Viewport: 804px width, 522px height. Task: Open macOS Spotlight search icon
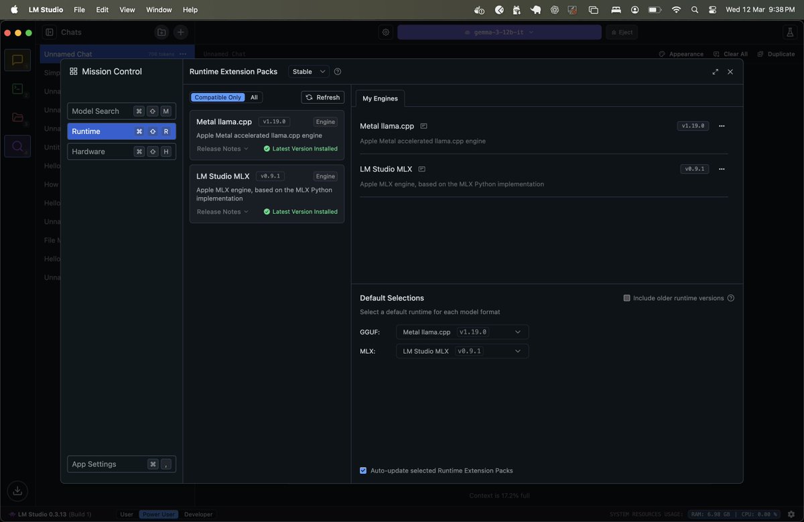(x=695, y=10)
